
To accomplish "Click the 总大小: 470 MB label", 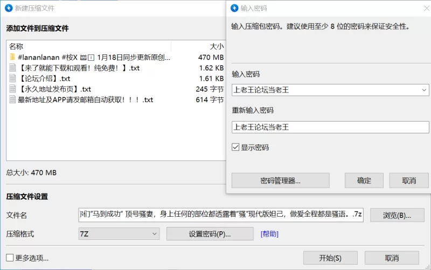I will [x=31, y=173].
